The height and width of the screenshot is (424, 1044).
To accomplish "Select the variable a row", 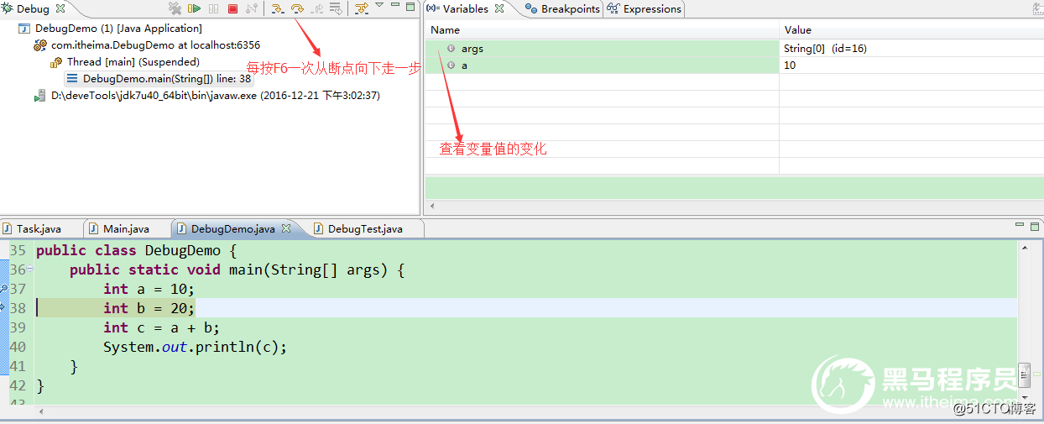I will click(x=734, y=65).
